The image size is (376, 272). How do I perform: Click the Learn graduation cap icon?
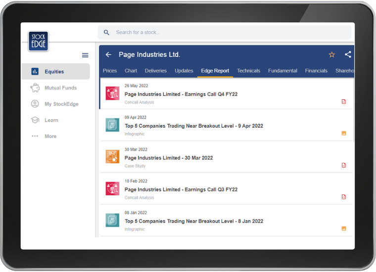(35, 120)
